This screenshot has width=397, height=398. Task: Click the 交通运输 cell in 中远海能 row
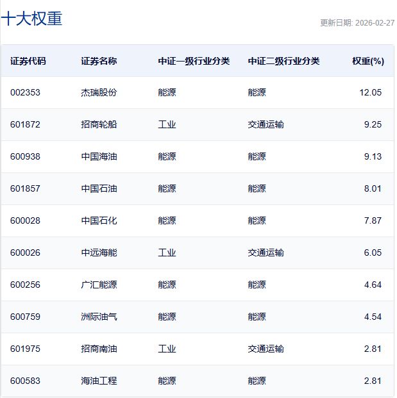[x=266, y=253]
